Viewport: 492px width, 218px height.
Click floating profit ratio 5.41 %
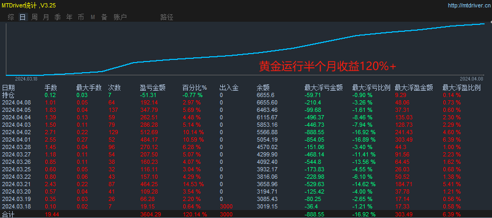[452, 184]
